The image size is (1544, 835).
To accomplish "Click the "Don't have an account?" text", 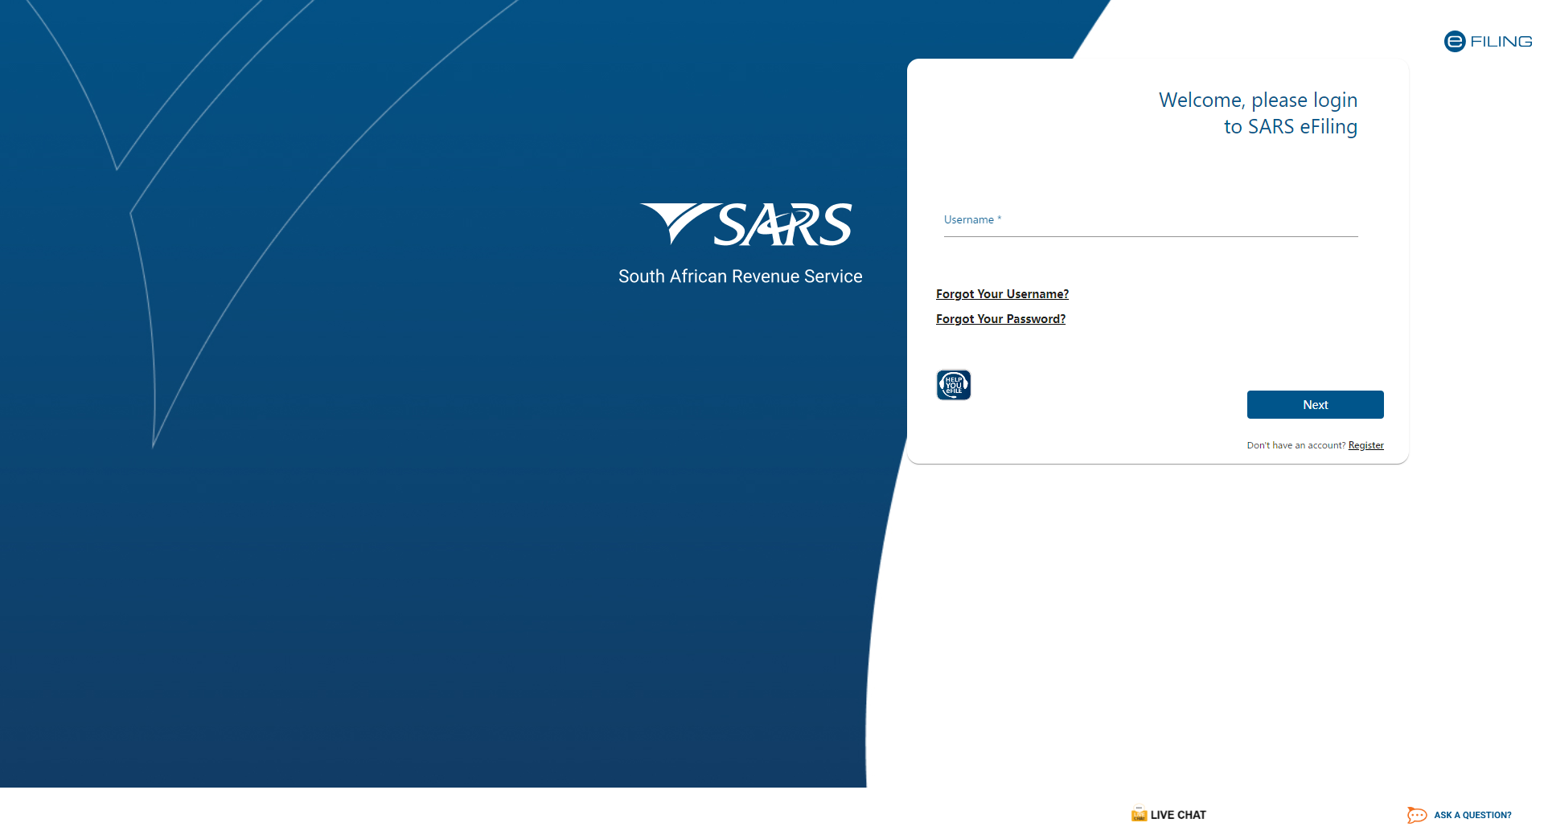I will point(1296,444).
